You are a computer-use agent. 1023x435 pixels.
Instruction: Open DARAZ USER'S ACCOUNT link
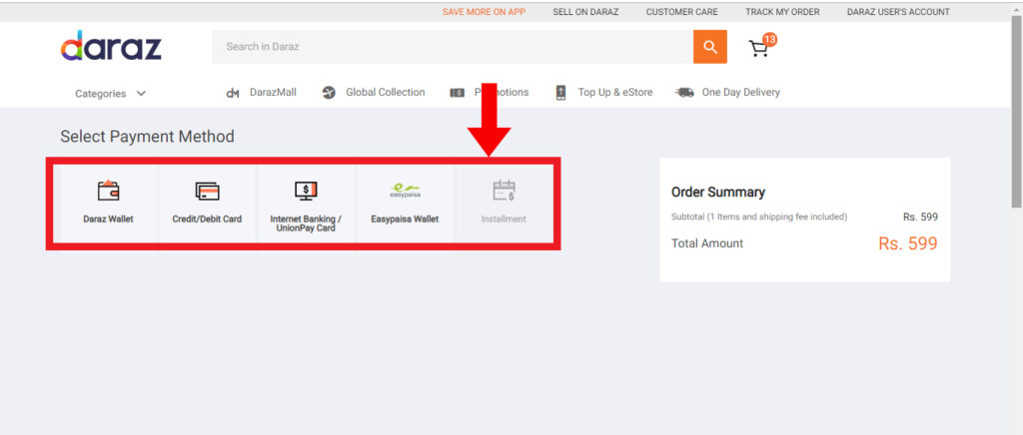[x=898, y=12]
